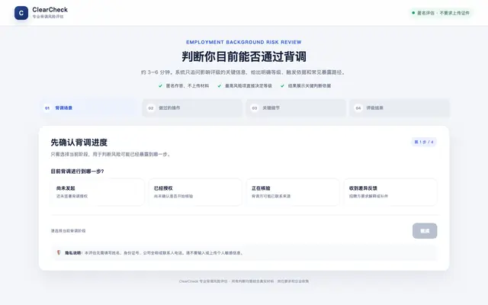Click the green checkmark beside 结果展示关键判断依据

pyautogui.click(x=282, y=85)
